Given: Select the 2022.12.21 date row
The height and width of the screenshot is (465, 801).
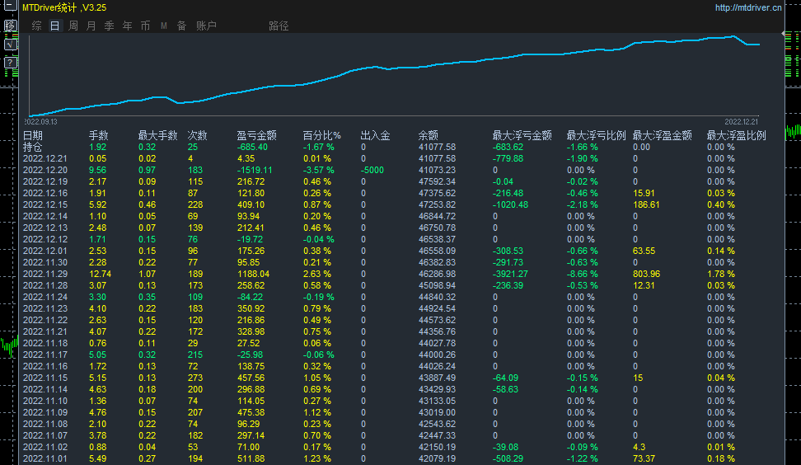Looking at the screenshot, I should pyautogui.click(x=45, y=159).
